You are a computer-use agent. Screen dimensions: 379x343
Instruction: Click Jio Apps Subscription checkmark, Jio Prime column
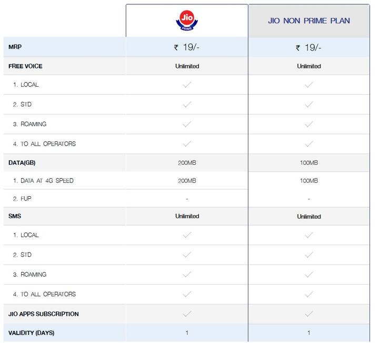point(187,314)
